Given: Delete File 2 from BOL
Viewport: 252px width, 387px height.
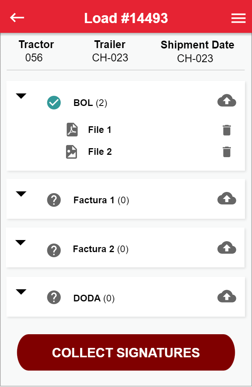Looking at the screenshot, I should point(227,152).
